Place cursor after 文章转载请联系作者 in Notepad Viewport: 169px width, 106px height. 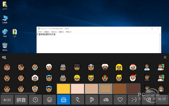click(x=55, y=34)
